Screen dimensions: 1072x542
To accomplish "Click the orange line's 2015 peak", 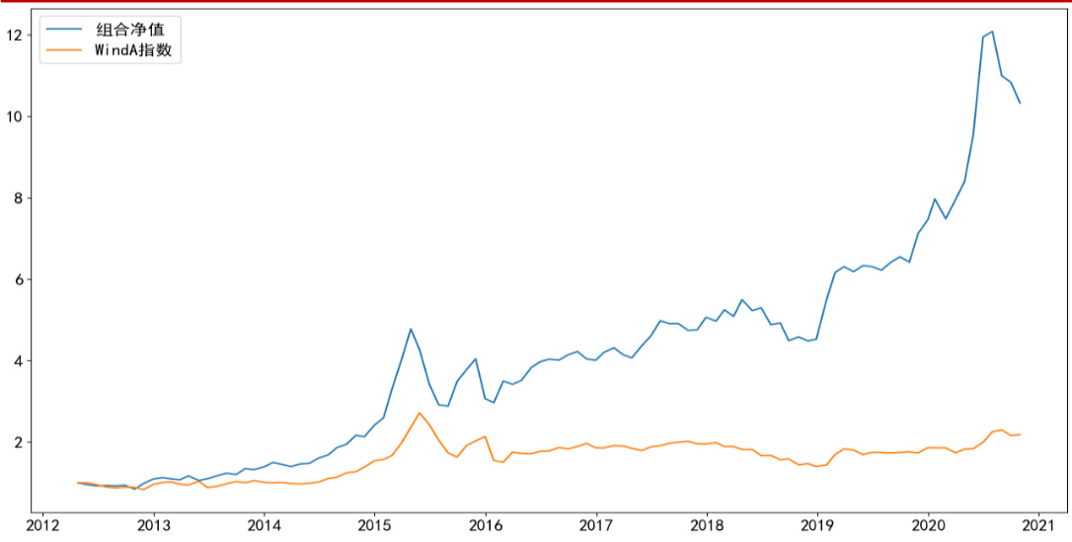I will tap(420, 413).
